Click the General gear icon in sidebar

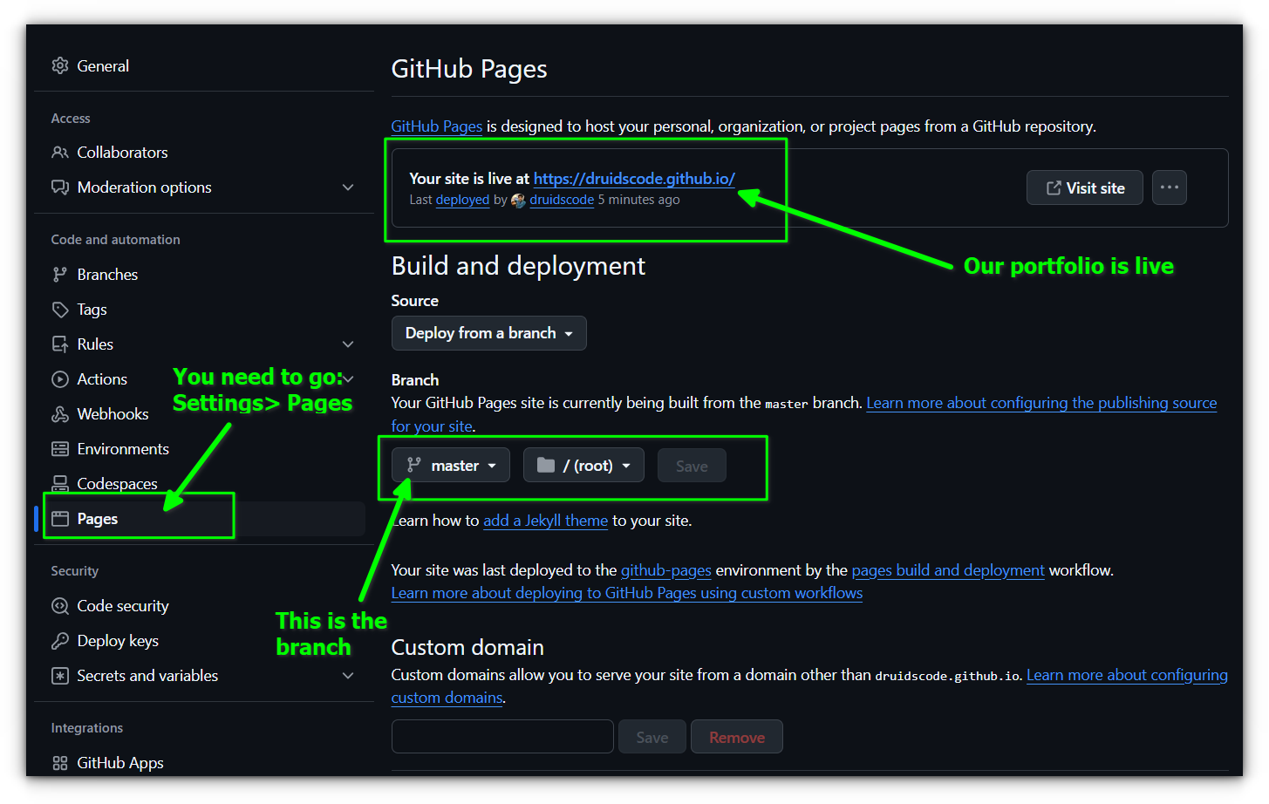pos(60,66)
